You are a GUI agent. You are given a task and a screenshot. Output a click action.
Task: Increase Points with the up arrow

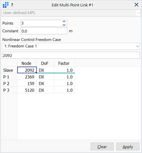(x=64, y=22)
